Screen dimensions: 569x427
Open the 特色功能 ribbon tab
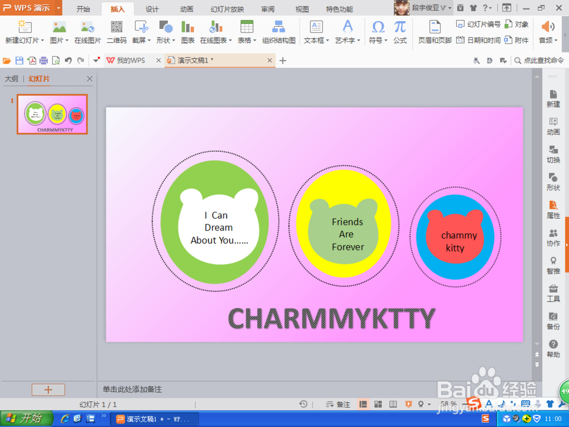tap(339, 9)
